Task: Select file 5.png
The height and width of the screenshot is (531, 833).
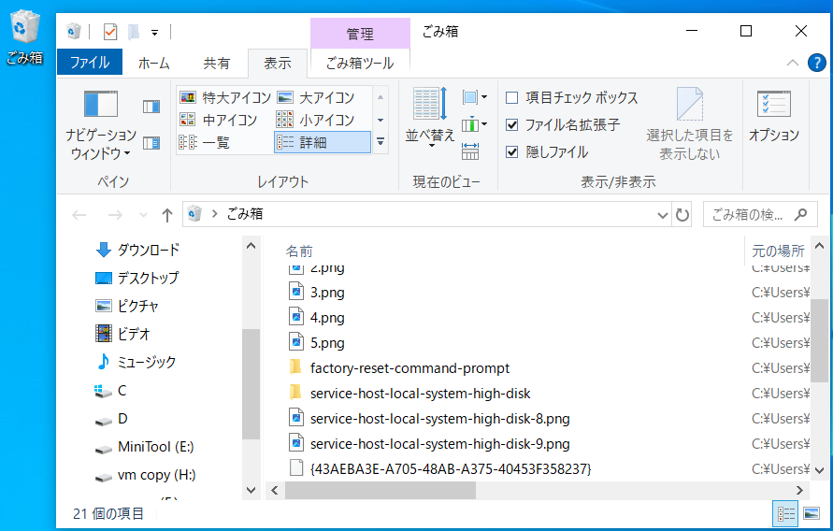Action: coord(327,343)
